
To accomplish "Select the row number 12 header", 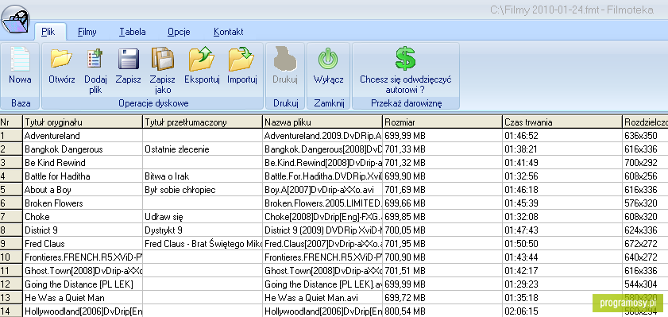I will point(11,284).
